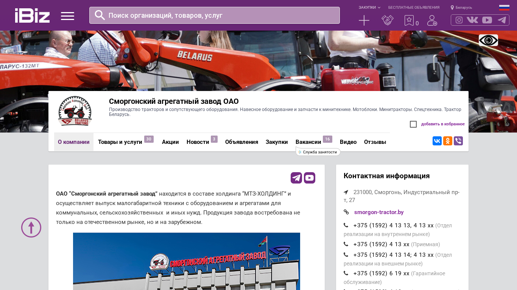Open БЕСПЛАТНЫЕ ОБЪЯВЛЕНИЯ link

click(x=414, y=8)
